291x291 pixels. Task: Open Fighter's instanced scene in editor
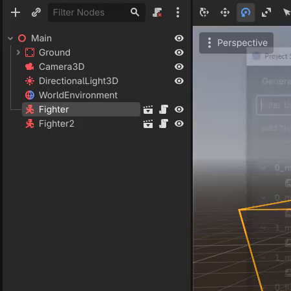pos(148,109)
